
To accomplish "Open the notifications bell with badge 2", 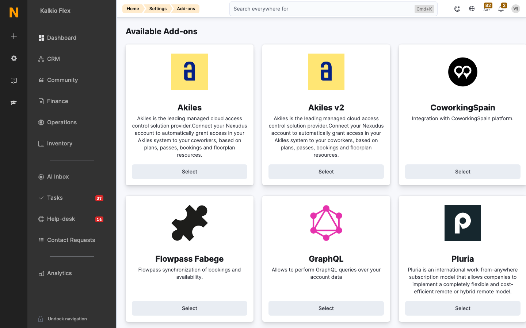I will (502, 8).
